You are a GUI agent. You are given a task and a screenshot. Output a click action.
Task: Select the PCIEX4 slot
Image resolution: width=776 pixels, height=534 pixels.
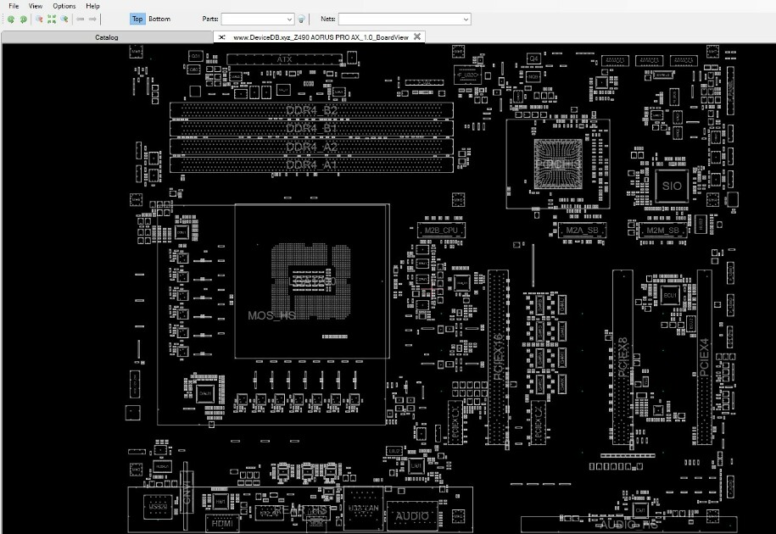click(705, 357)
